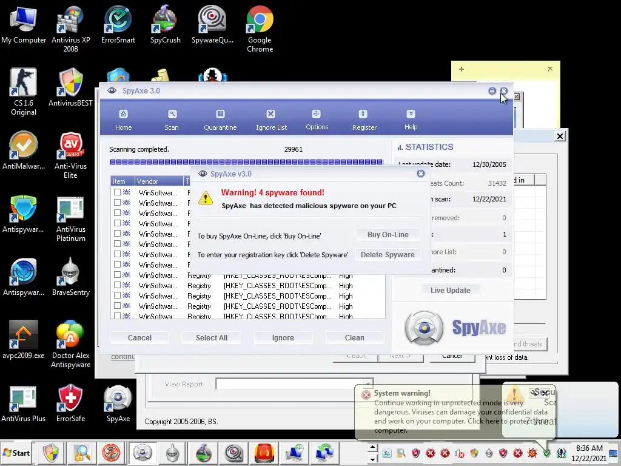Viewport: 621px width, 466px height.
Task: Click the magnifier-and-padlock taskbar button
Action: (82, 453)
